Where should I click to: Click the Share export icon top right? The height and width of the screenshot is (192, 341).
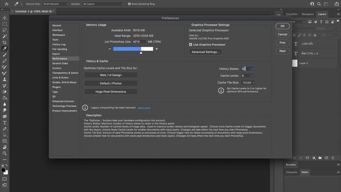pos(336,4)
